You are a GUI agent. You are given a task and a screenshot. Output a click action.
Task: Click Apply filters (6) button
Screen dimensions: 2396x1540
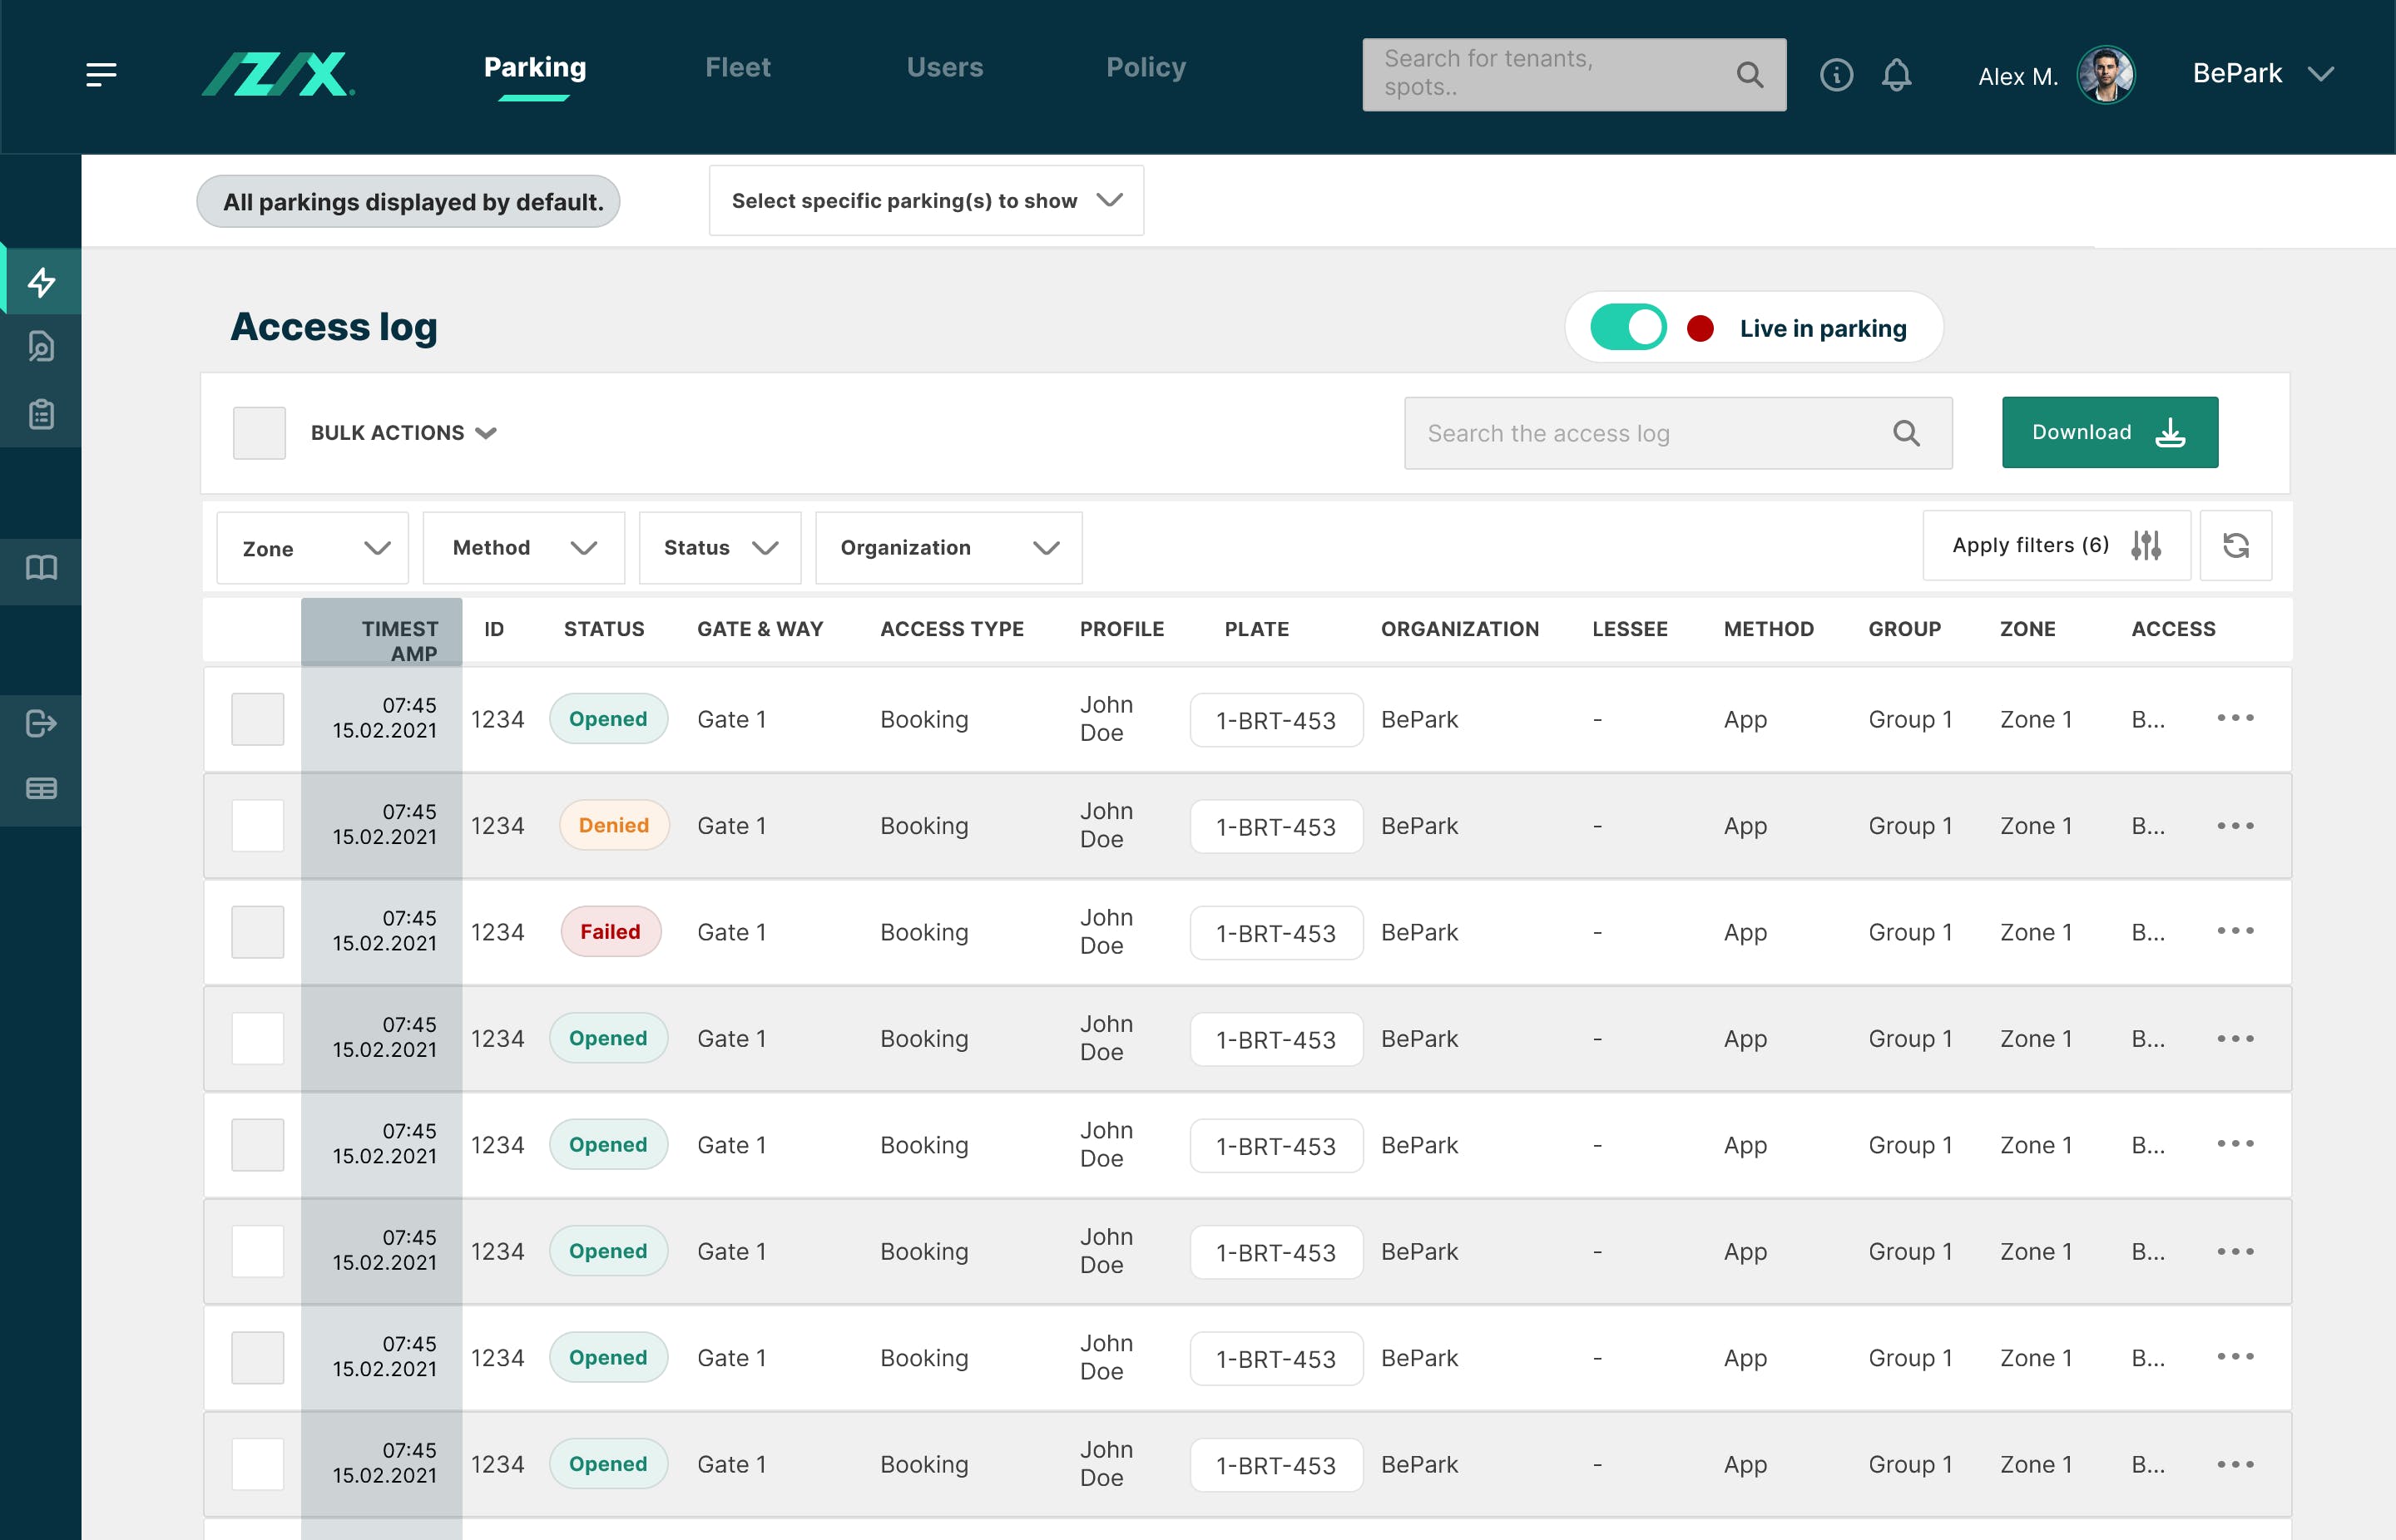(2055, 546)
